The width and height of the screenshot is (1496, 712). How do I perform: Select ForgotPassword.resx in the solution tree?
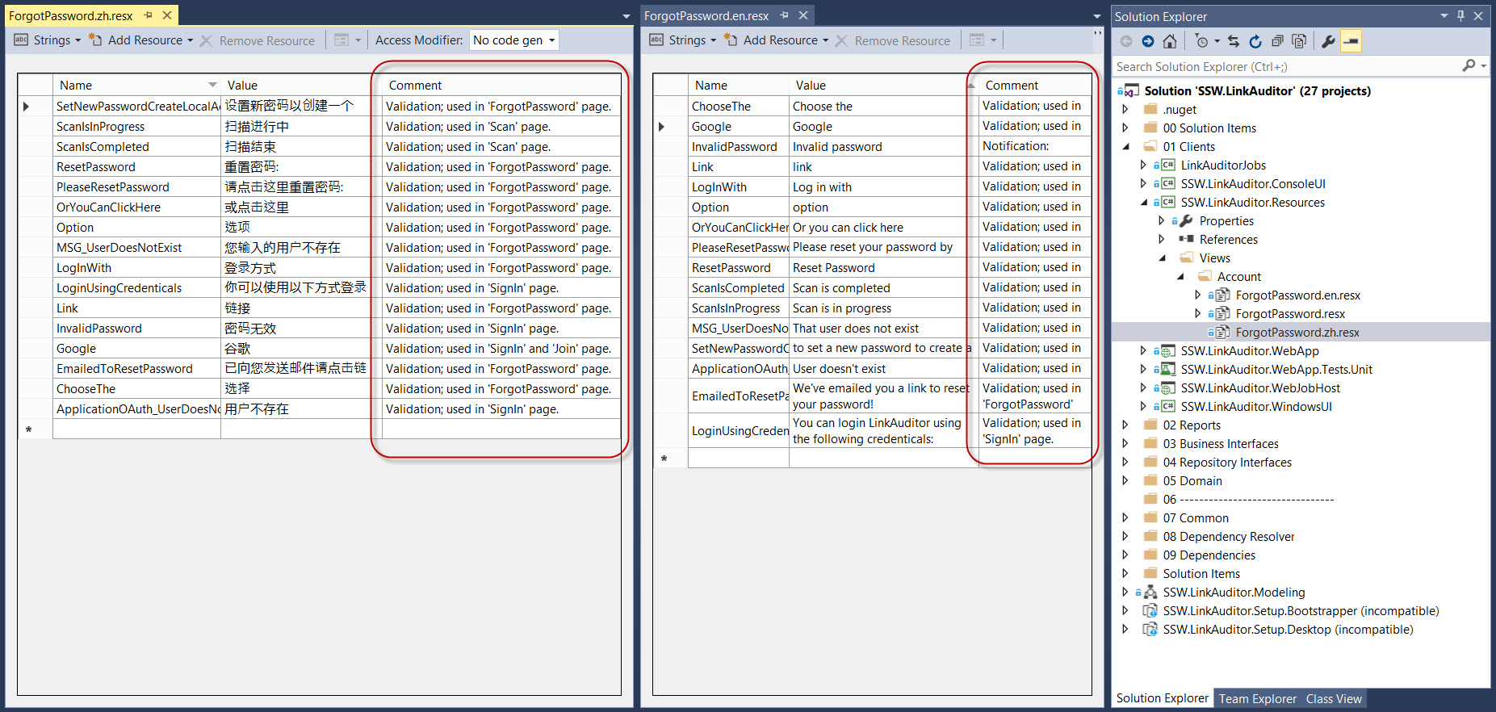(x=1289, y=314)
